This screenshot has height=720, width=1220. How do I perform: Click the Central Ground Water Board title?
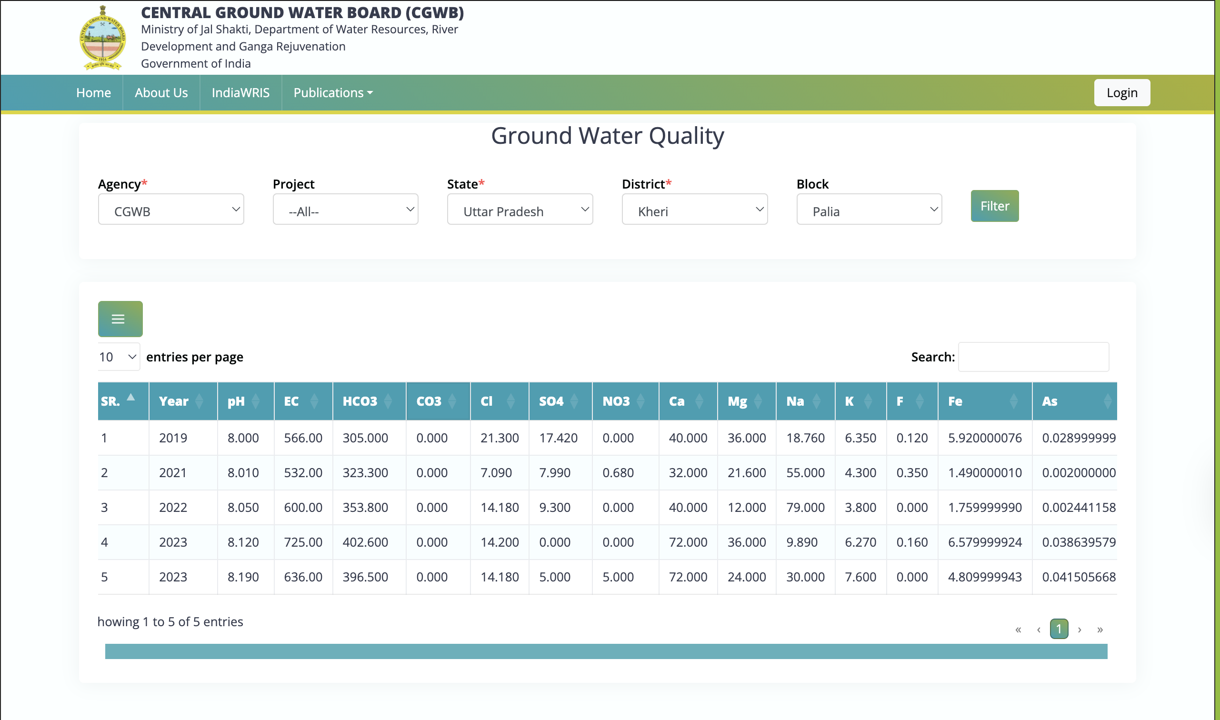pyautogui.click(x=302, y=12)
